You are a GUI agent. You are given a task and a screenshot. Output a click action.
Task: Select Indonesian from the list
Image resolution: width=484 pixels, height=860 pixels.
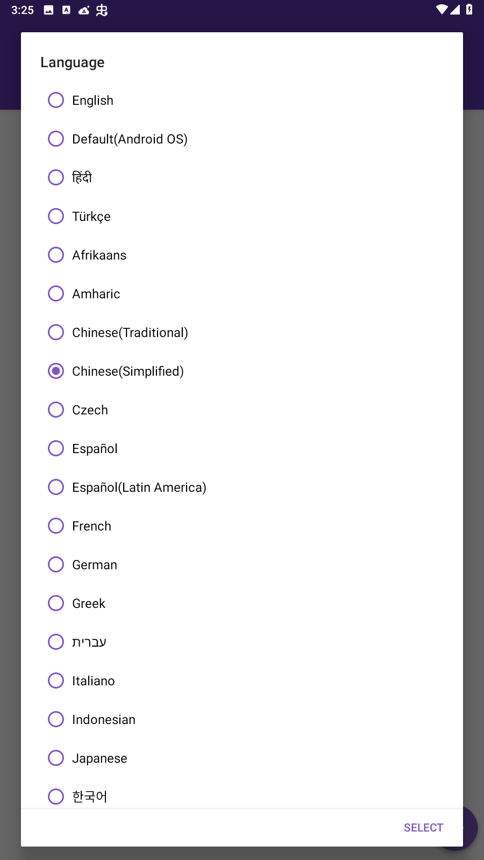click(x=242, y=720)
